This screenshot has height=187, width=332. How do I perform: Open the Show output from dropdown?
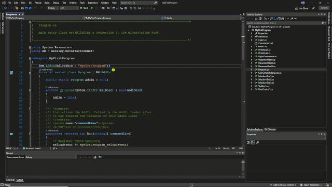pyautogui.click(x=51, y=157)
